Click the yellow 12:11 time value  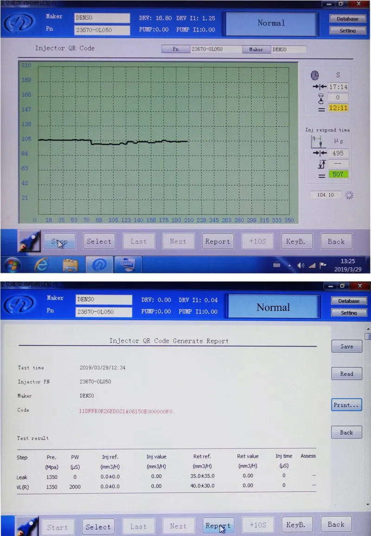pyautogui.click(x=338, y=108)
